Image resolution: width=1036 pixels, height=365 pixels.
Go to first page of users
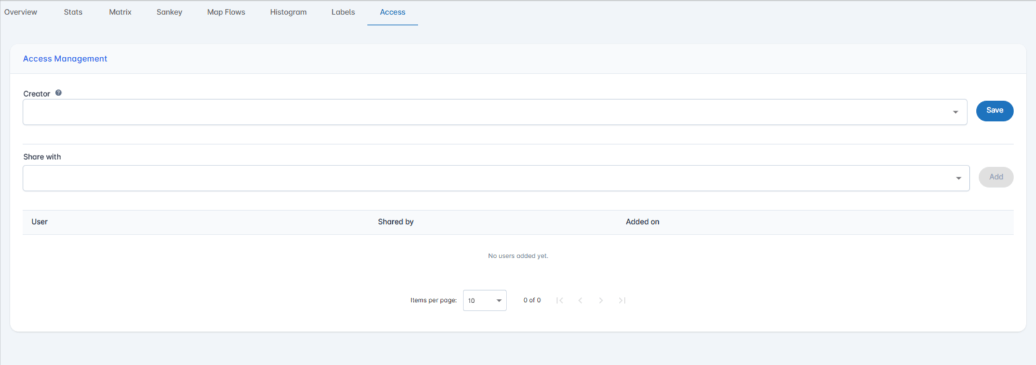[x=560, y=300]
